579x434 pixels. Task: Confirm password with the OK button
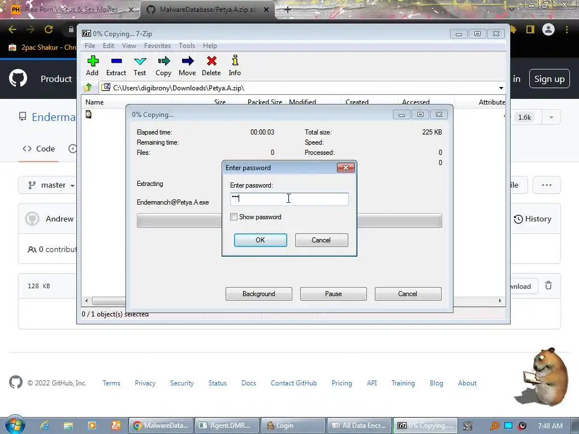click(260, 240)
